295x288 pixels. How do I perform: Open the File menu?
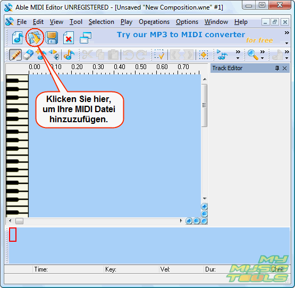(22, 22)
